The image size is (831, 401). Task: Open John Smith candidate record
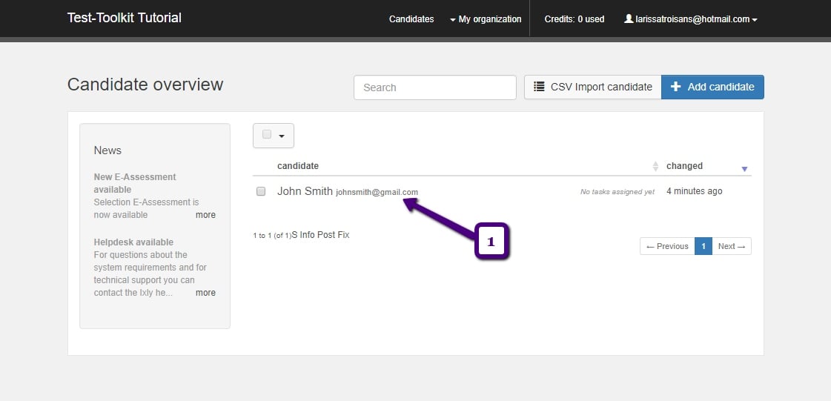pyautogui.click(x=305, y=191)
